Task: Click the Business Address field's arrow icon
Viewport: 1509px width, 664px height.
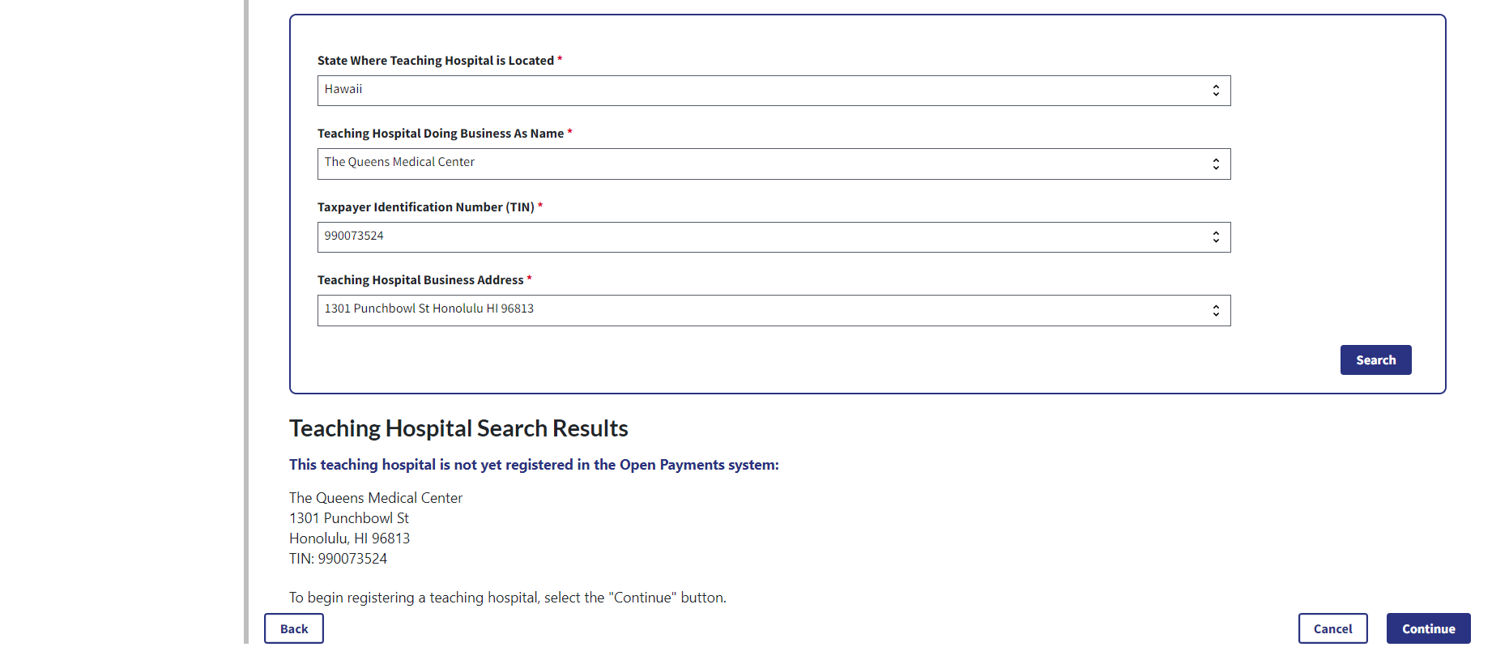Action: 1216,311
